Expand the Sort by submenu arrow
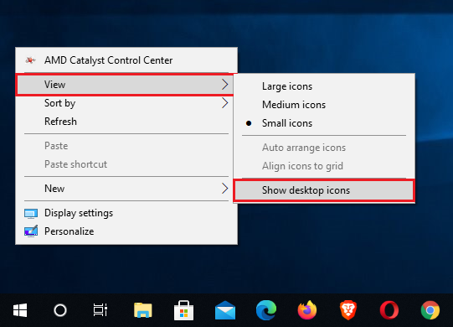This screenshot has height=327, width=453. [224, 103]
